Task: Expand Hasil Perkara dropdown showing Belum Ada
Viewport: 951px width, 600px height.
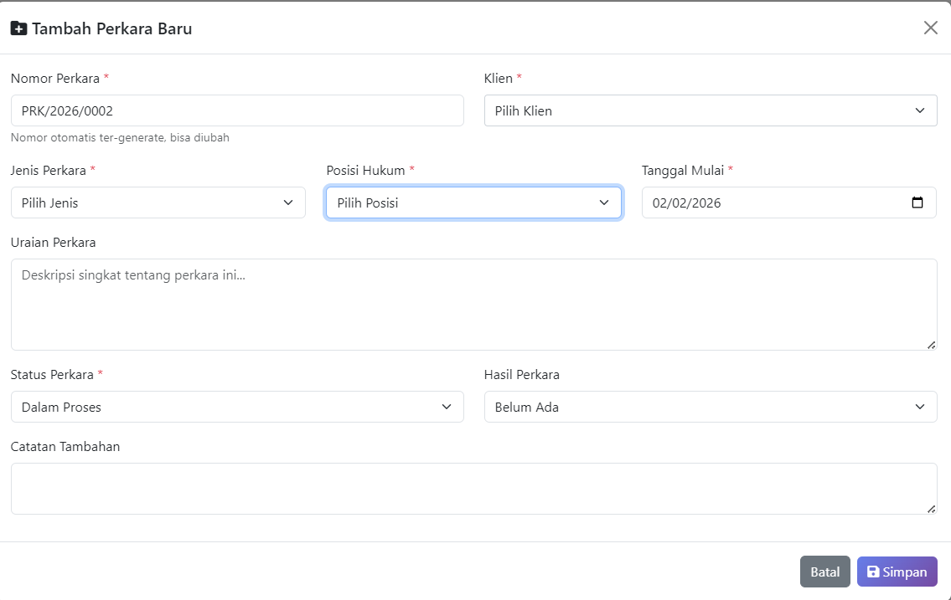Action: [x=711, y=407]
